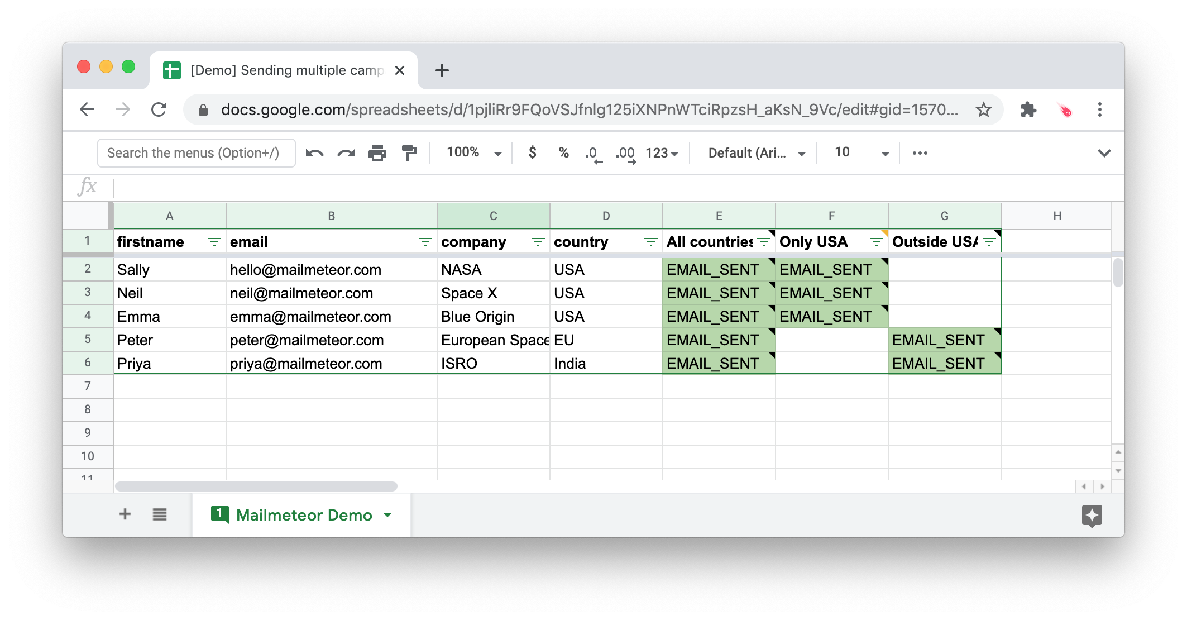Click the Mailmeteor extension icon
This screenshot has width=1187, height=620.
1065,110
